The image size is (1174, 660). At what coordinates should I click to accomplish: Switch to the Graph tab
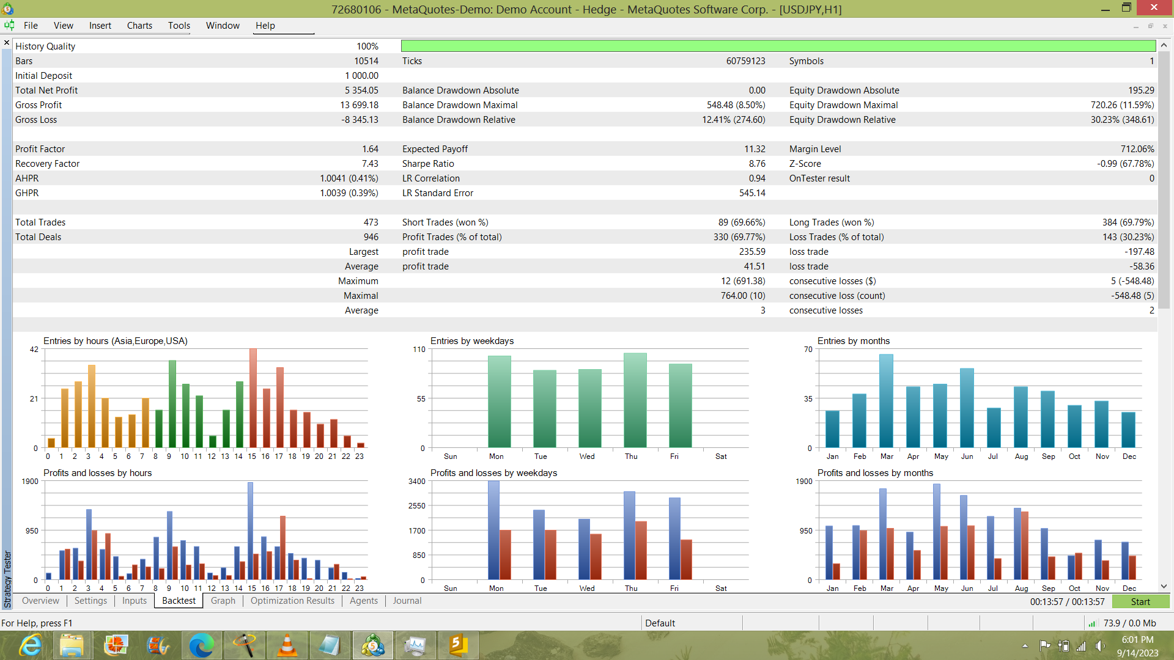pyautogui.click(x=223, y=601)
